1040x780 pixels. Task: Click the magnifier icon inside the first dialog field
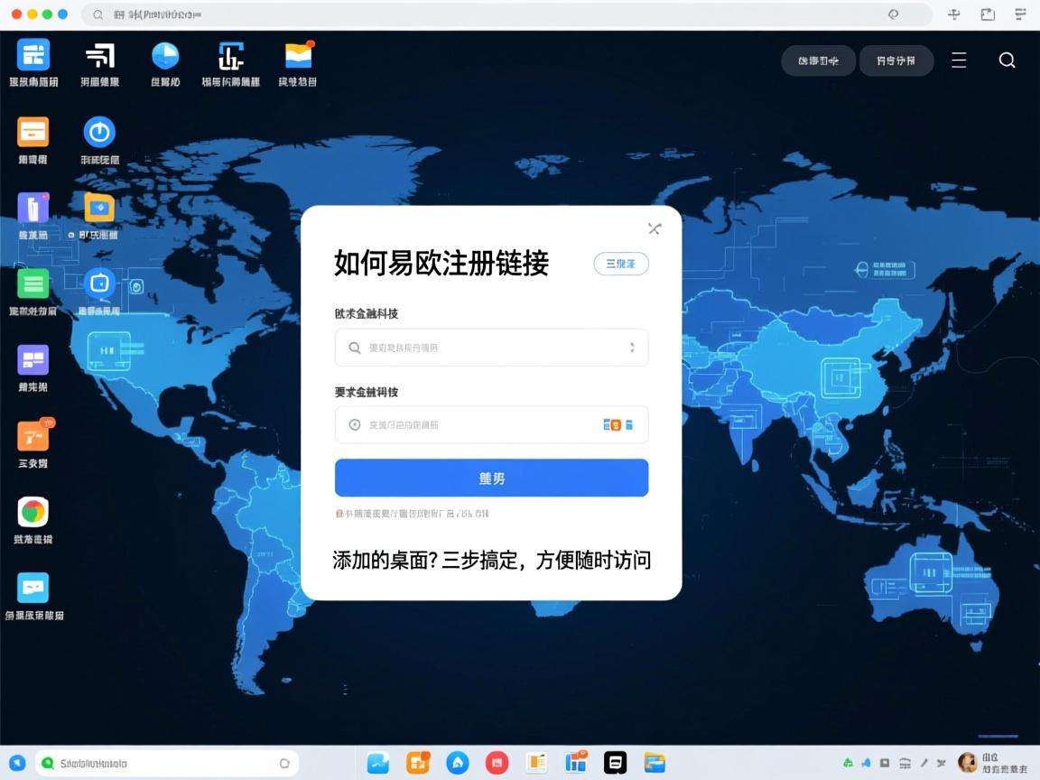pyautogui.click(x=354, y=348)
